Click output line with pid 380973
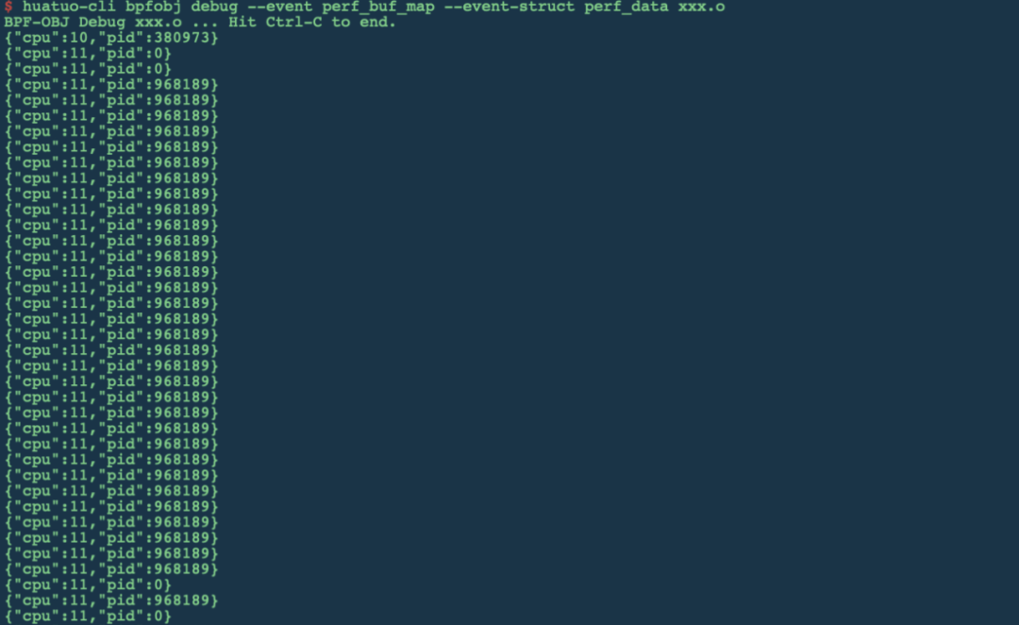 [111, 38]
